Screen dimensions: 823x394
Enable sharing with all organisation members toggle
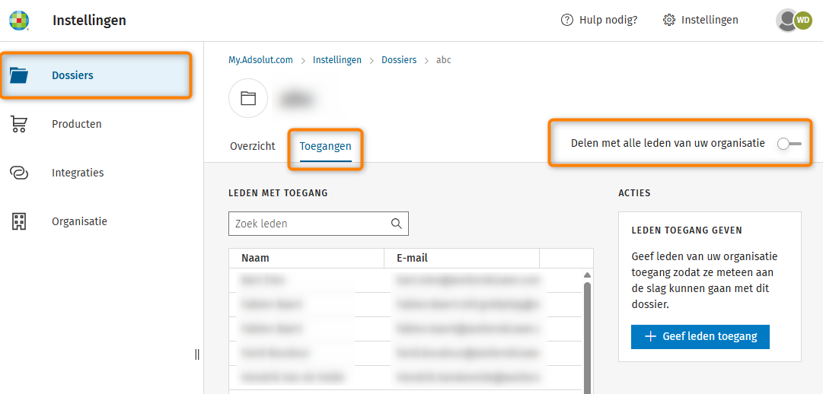point(789,143)
